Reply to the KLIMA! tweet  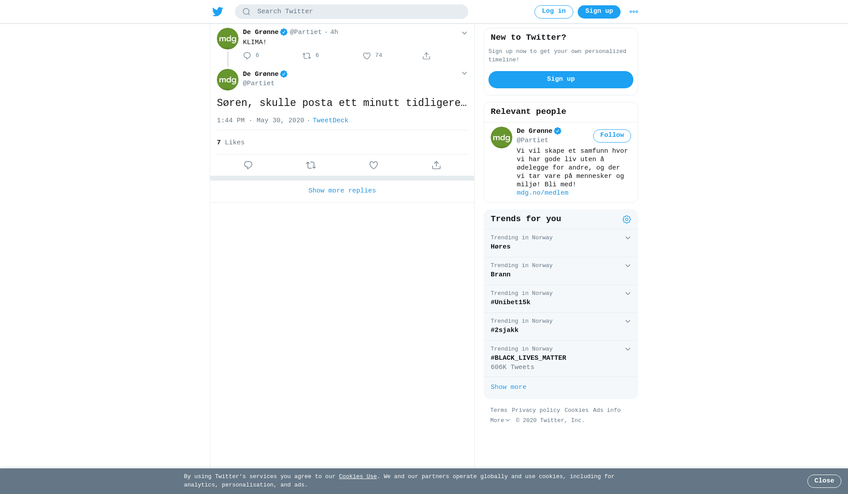click(247, 56)
